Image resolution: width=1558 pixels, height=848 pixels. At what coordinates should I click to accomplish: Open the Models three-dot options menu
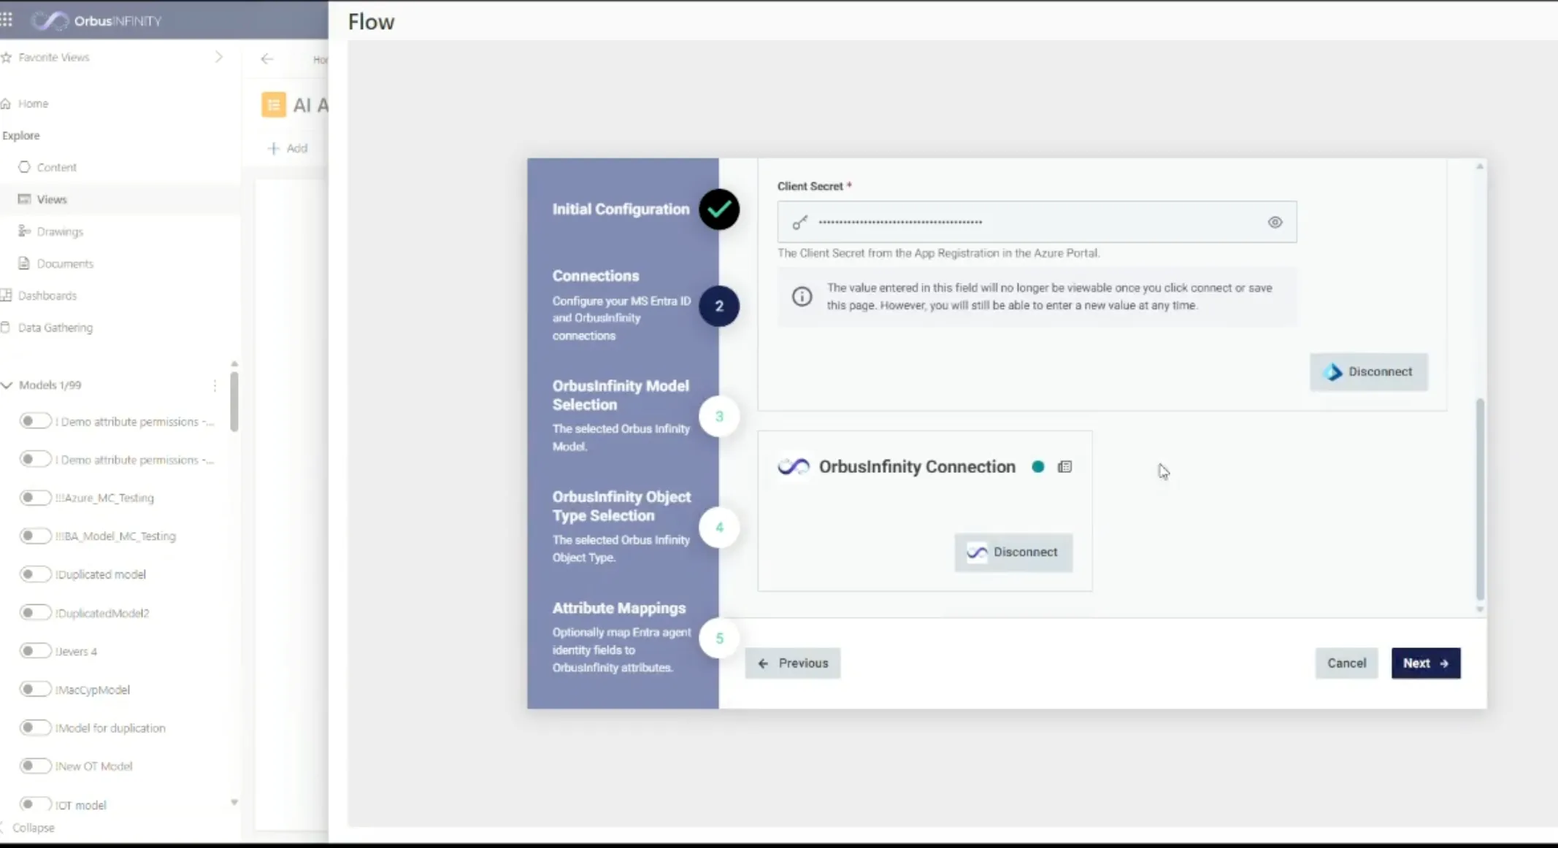[215, 385]
